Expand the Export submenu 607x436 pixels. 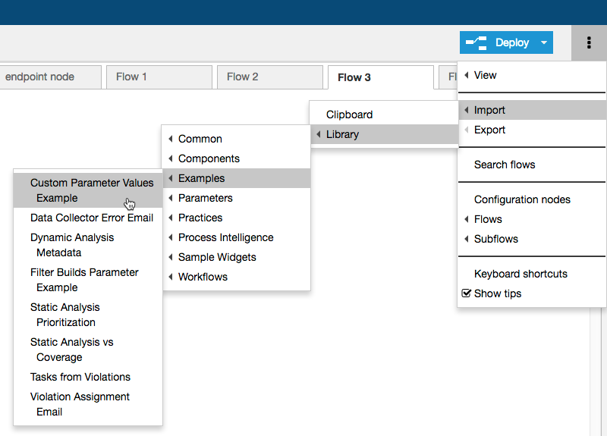(531, 130)
